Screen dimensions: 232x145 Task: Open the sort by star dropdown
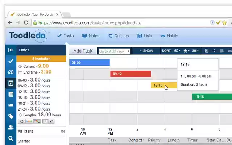(x=186, y=51)
